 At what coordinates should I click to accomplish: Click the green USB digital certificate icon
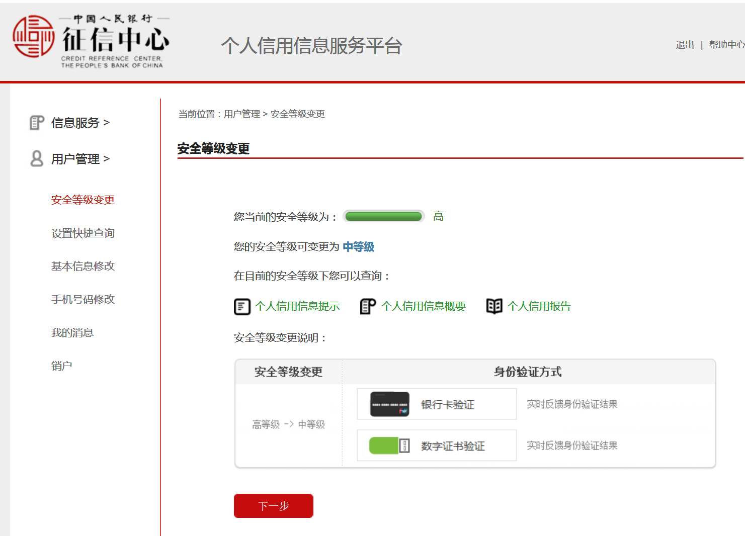[x=389, y=445]
